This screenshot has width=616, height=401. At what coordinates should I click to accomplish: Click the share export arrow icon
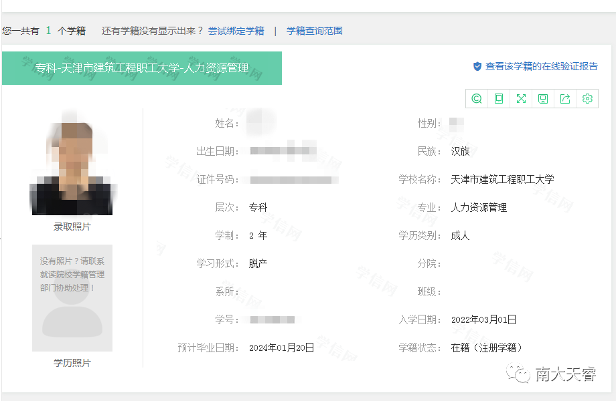tap(565, 99)
